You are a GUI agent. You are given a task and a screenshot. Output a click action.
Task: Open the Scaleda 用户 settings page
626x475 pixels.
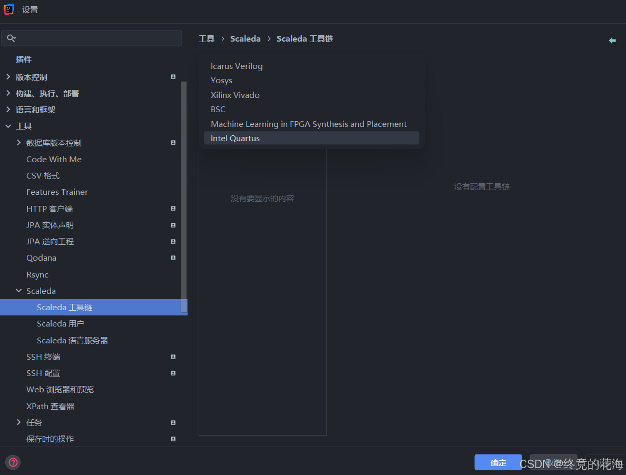(60, 323)
